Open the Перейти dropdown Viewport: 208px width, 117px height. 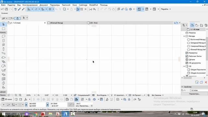pos(166,9)
